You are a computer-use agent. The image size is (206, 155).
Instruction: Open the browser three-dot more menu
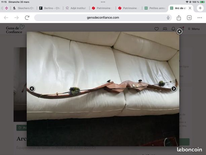coord(200,18)
